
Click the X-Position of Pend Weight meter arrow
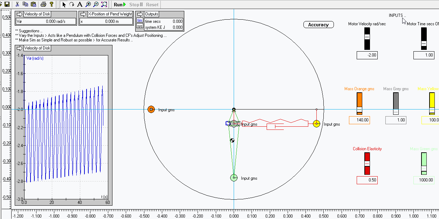point(83,14)
